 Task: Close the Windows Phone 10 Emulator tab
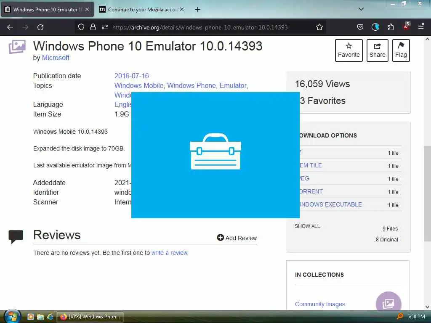coord(87,9)
